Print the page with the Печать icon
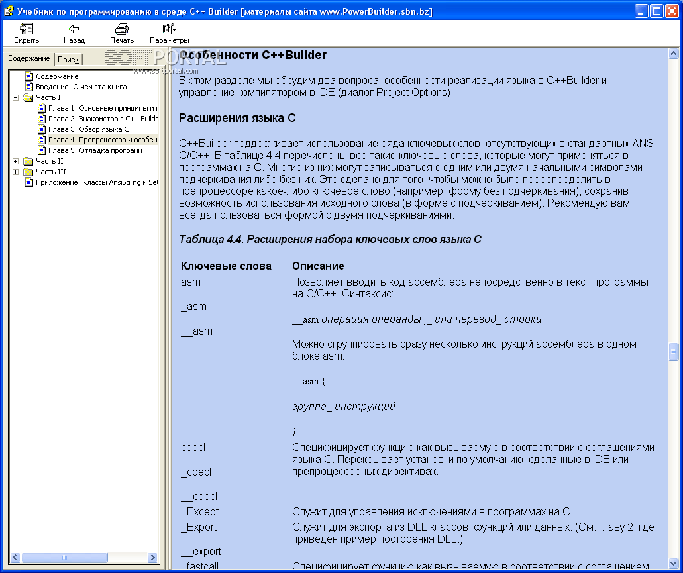Image resolution: width=683 pixels, height=573 pixels. pos(121,29)
